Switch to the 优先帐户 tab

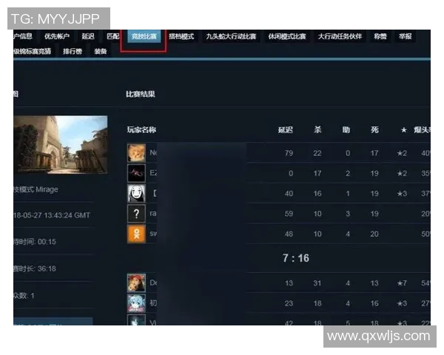(x=57, y=36)
